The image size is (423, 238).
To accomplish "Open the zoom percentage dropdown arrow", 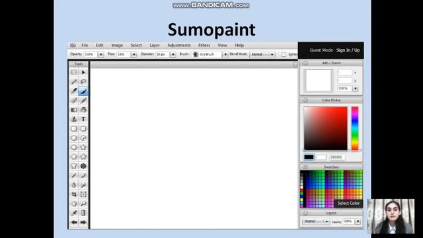I will pyautogui.click(x=356, y=89).
